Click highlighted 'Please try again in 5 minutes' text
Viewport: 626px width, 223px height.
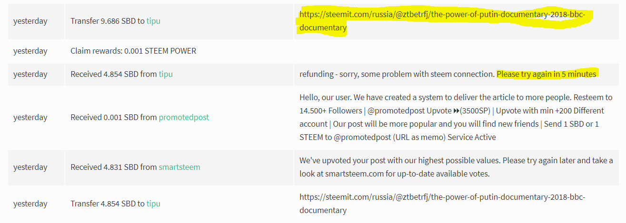547,74
